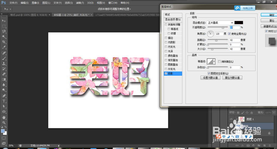Viewport: 277px width, 149px height.
Task: Click the foreground color swatch in toolbox
Action: (3, 131)
